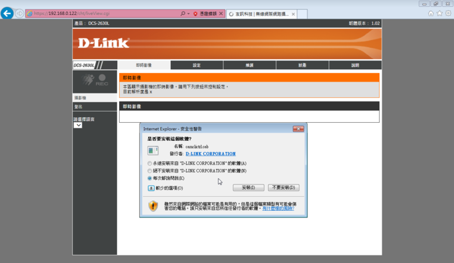
Task: Open the 有什麼樣的風險 risk link
Action: [278, 208]
